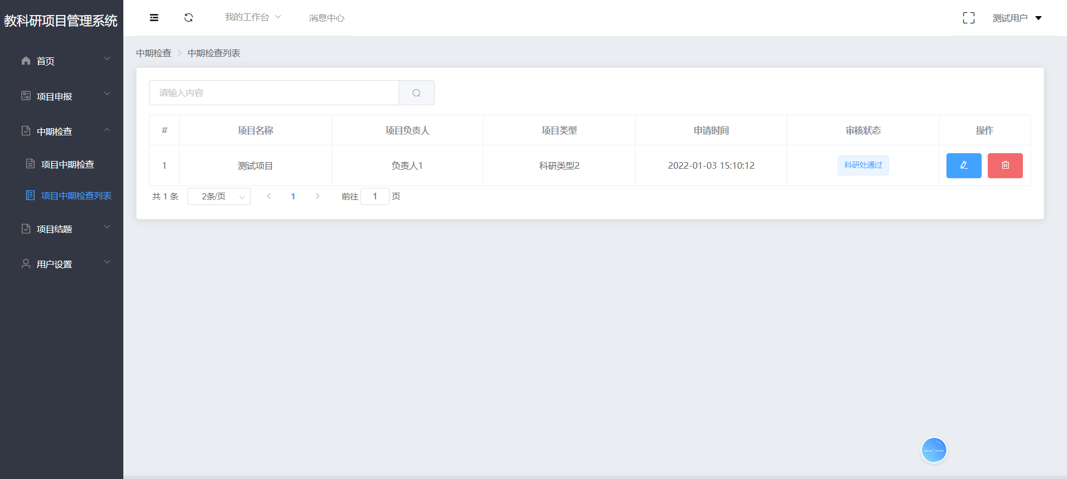Click the document icon beside 项目中期检查

31,164
